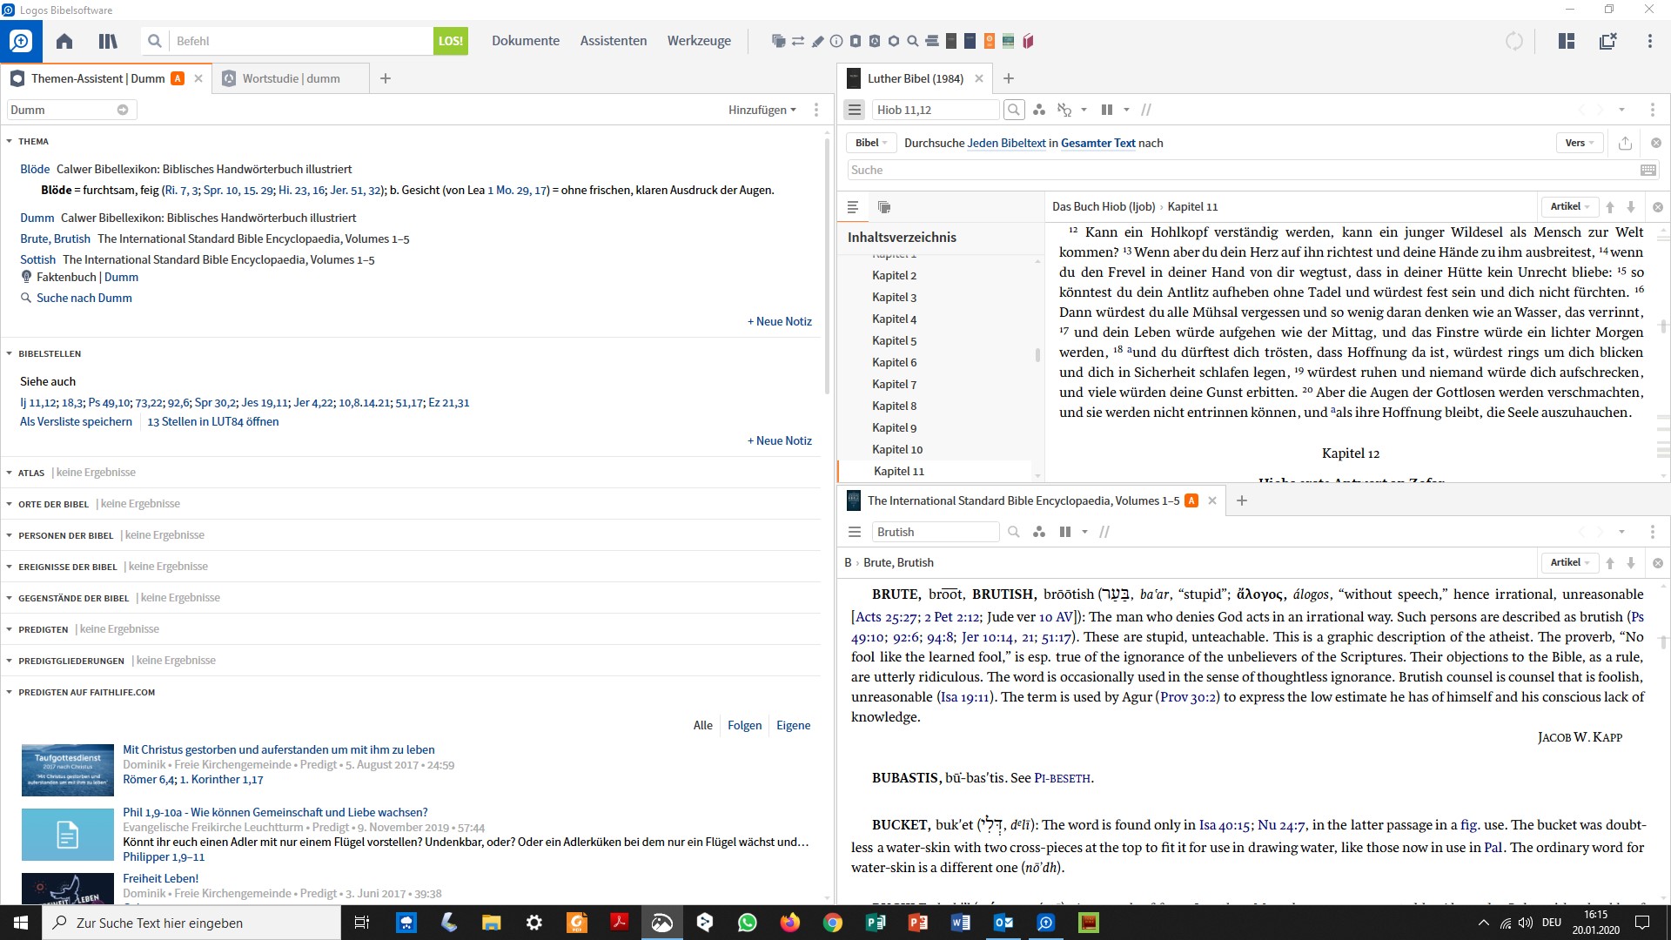This screenshot has width=1671, height=940.
Task: Open the main application kebab menu
Action: (x=1650, y=41)
